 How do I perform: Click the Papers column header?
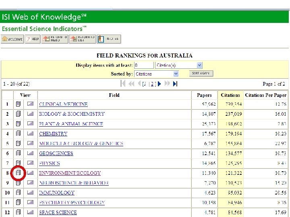(204, 95)
